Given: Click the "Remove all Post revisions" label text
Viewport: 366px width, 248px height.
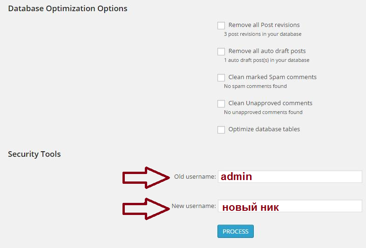Looking at the screenshot, I should coord(264,25).
